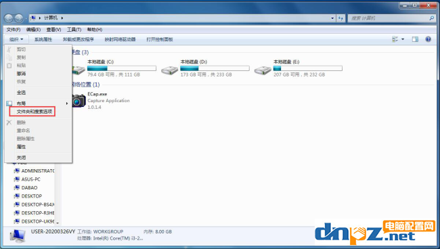Select DESKTOP-R3HE computer in tree
440x249 pixels.
tap(38, 213)
